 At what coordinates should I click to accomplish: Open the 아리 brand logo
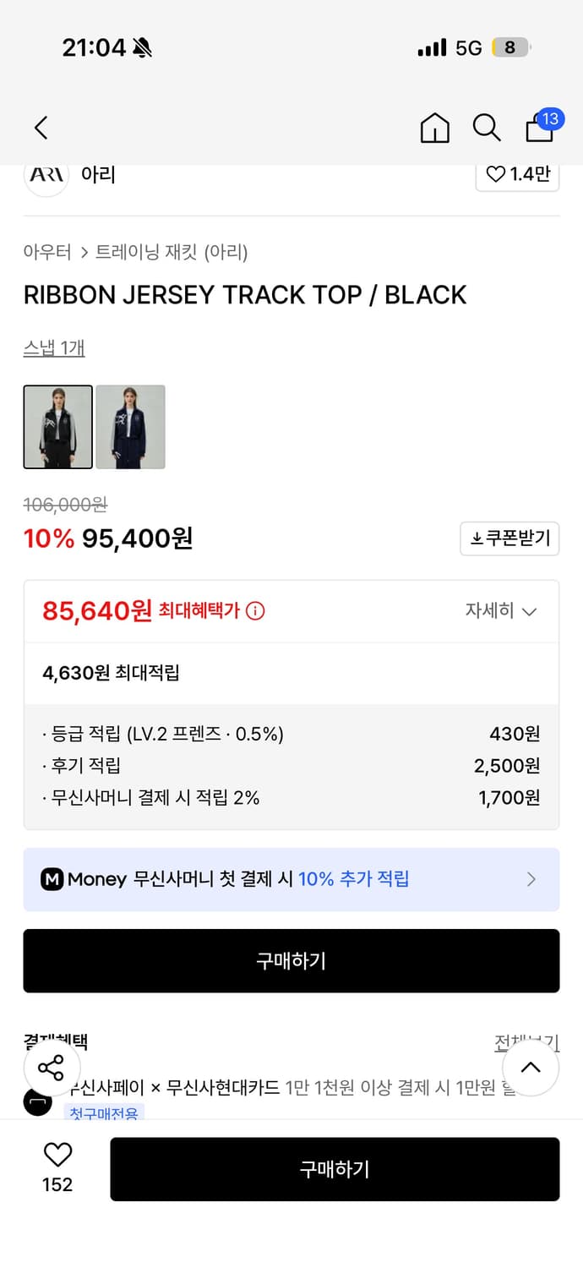pyautogui.click(x=46, y=175)
